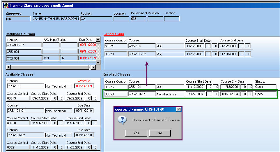Click due date 09/11/2010 of CRS-101-02
This screenshot has width=280, height=152.
click(84, 135)
